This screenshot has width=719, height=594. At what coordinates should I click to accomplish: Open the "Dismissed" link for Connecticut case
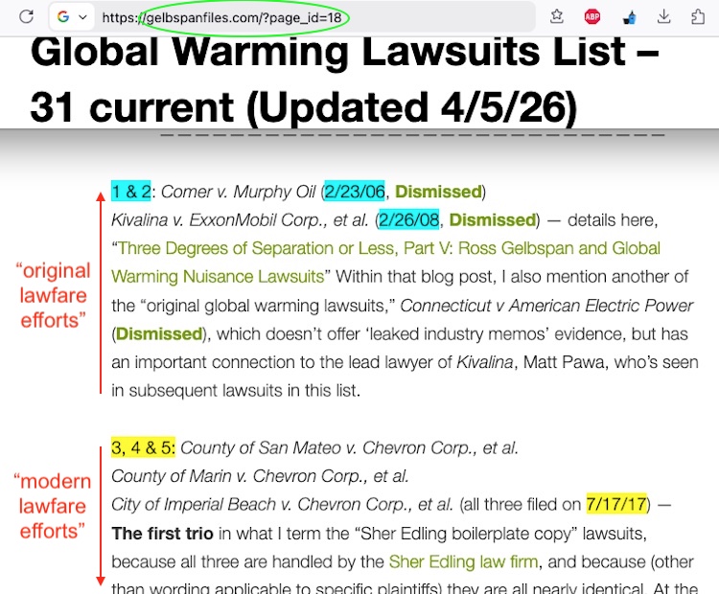click(159, 334)
